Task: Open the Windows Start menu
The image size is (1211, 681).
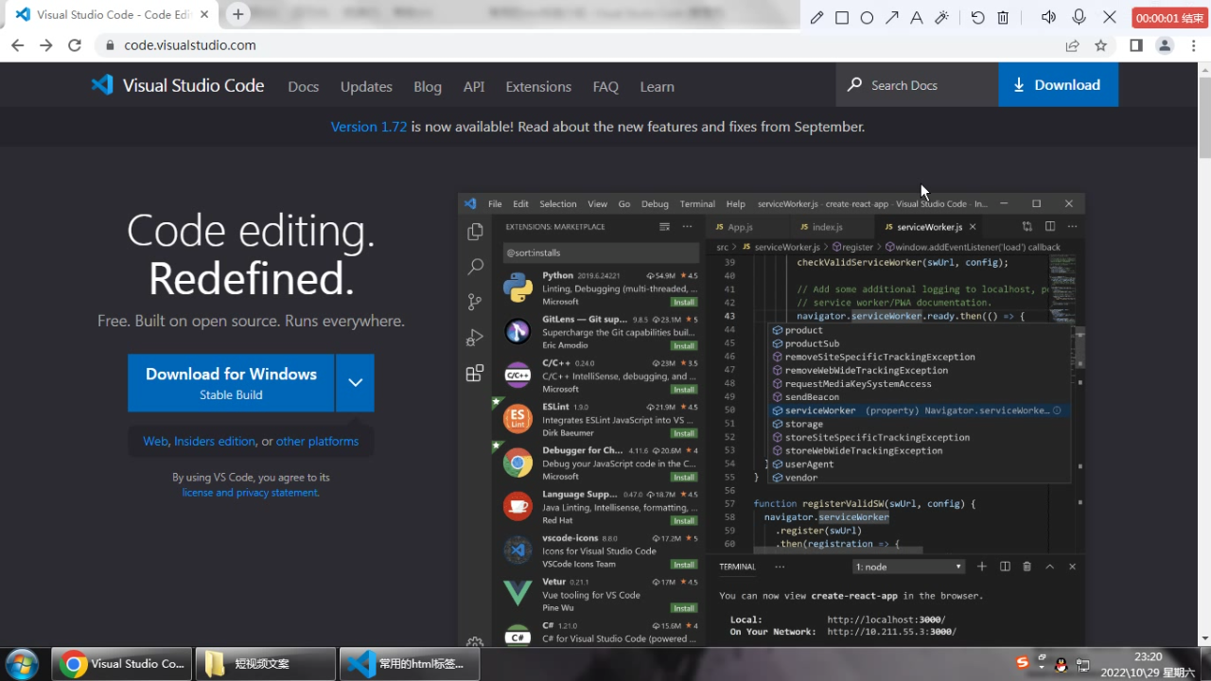Action: coord(23,664)
